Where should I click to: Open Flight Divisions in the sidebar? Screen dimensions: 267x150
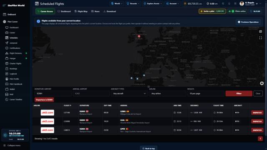[14, 53]
